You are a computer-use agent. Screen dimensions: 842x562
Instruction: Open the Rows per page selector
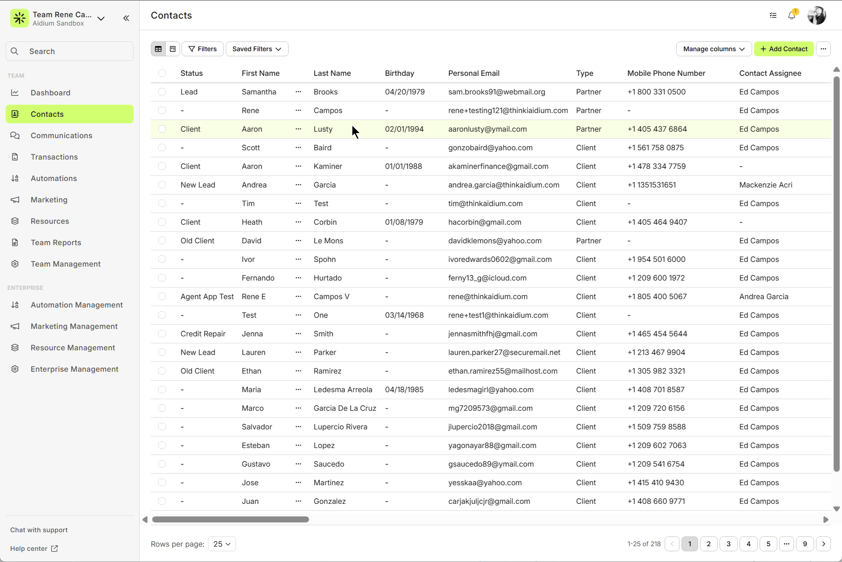[x=222, y=544]
